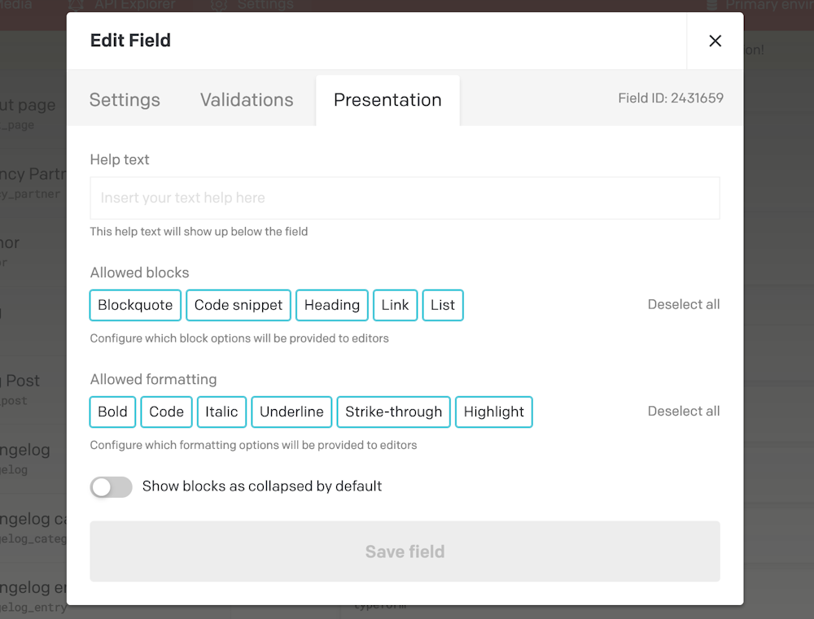The image size is (814, 619).
Task: Click 'Show blocks as collapsed by default' label
Action: click(262, 486)
